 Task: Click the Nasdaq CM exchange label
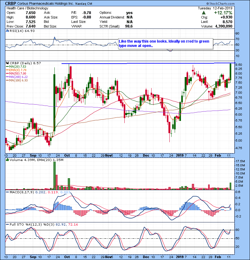pyautogui.click(x=84, y=4)
